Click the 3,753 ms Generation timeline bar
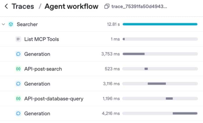Image resolution: width=203 pixels, height=123 pixels. point(134,54)
